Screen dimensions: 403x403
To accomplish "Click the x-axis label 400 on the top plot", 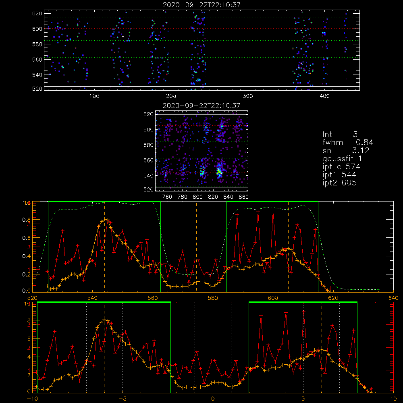I will pyautogui.click(x=324, y=96).
